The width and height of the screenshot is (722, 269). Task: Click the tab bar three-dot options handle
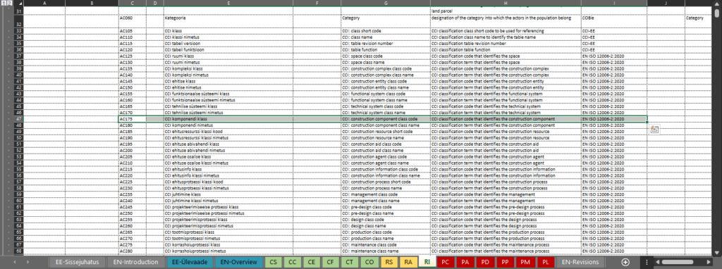[647, 262]
